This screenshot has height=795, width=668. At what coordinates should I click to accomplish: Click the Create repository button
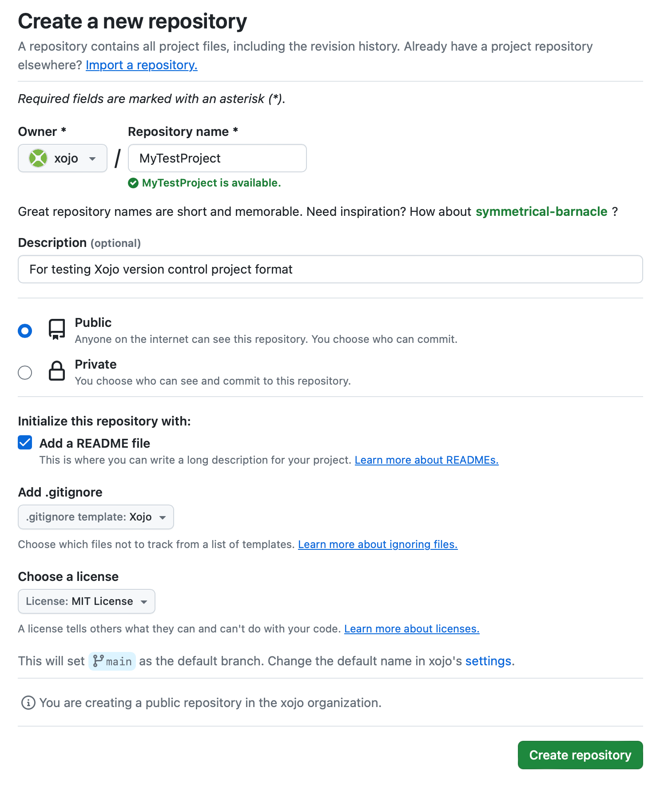tap(580, 755)
